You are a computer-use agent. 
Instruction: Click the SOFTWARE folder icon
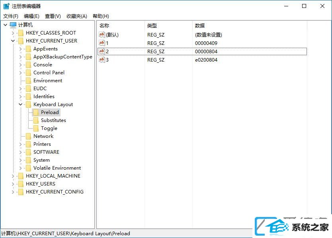tap(28, 152)
